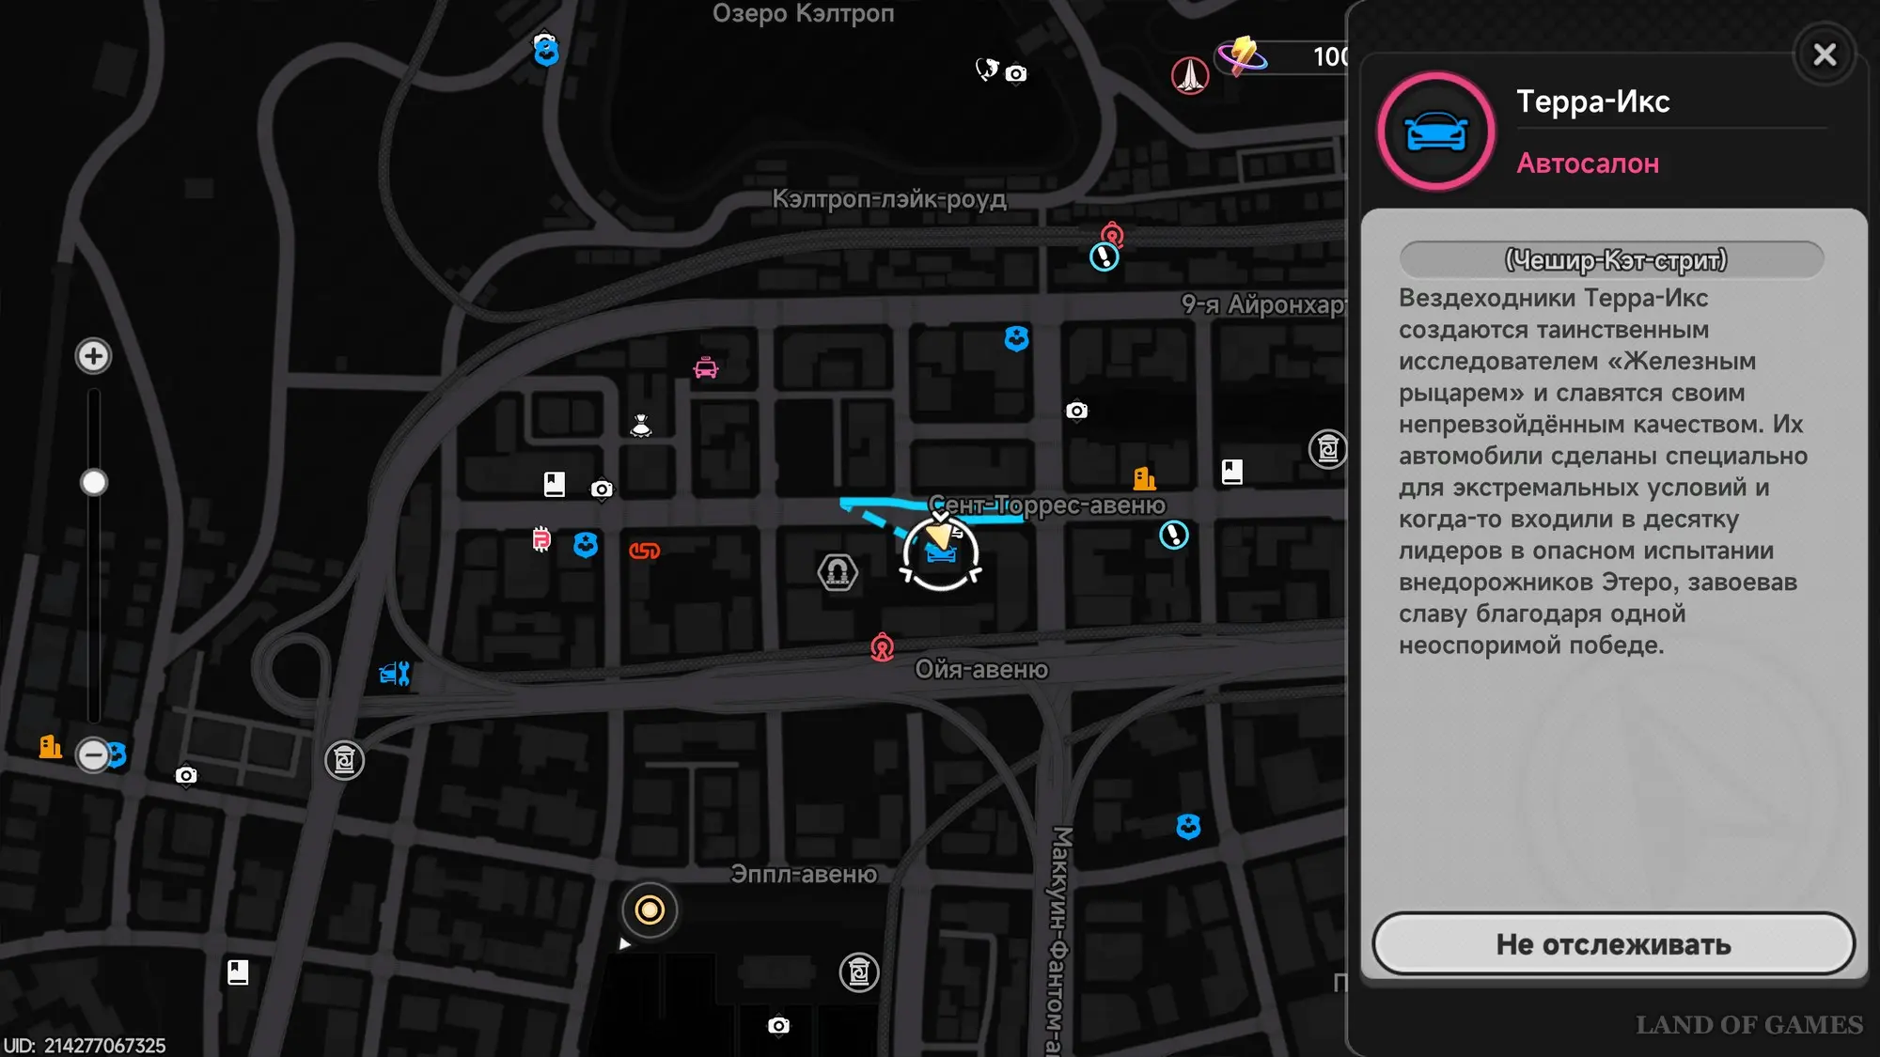
Task: Select the orange building icon near Сент-Торрес-авеню
Action: [1144, 479]
